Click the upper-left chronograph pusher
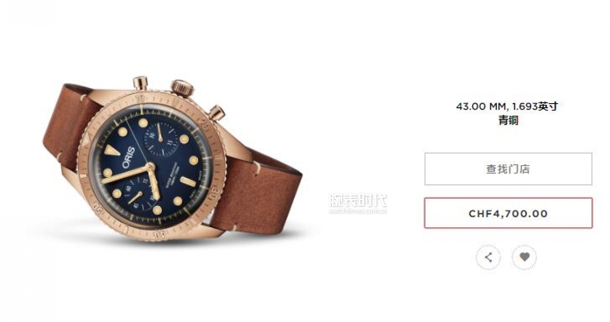The image size is (610, 322). click(140, 83)
